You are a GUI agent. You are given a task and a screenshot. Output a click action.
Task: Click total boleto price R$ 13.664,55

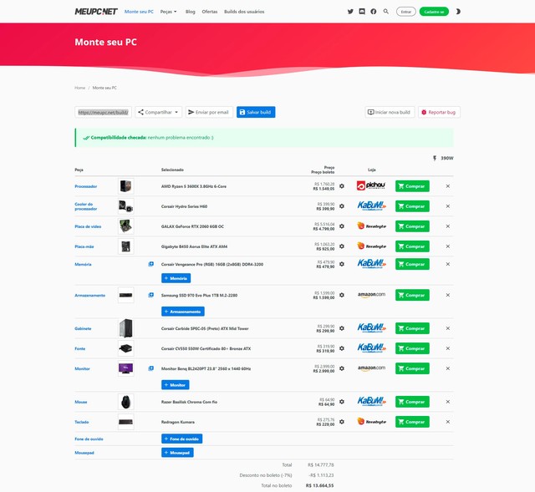[x=319, y=485]
